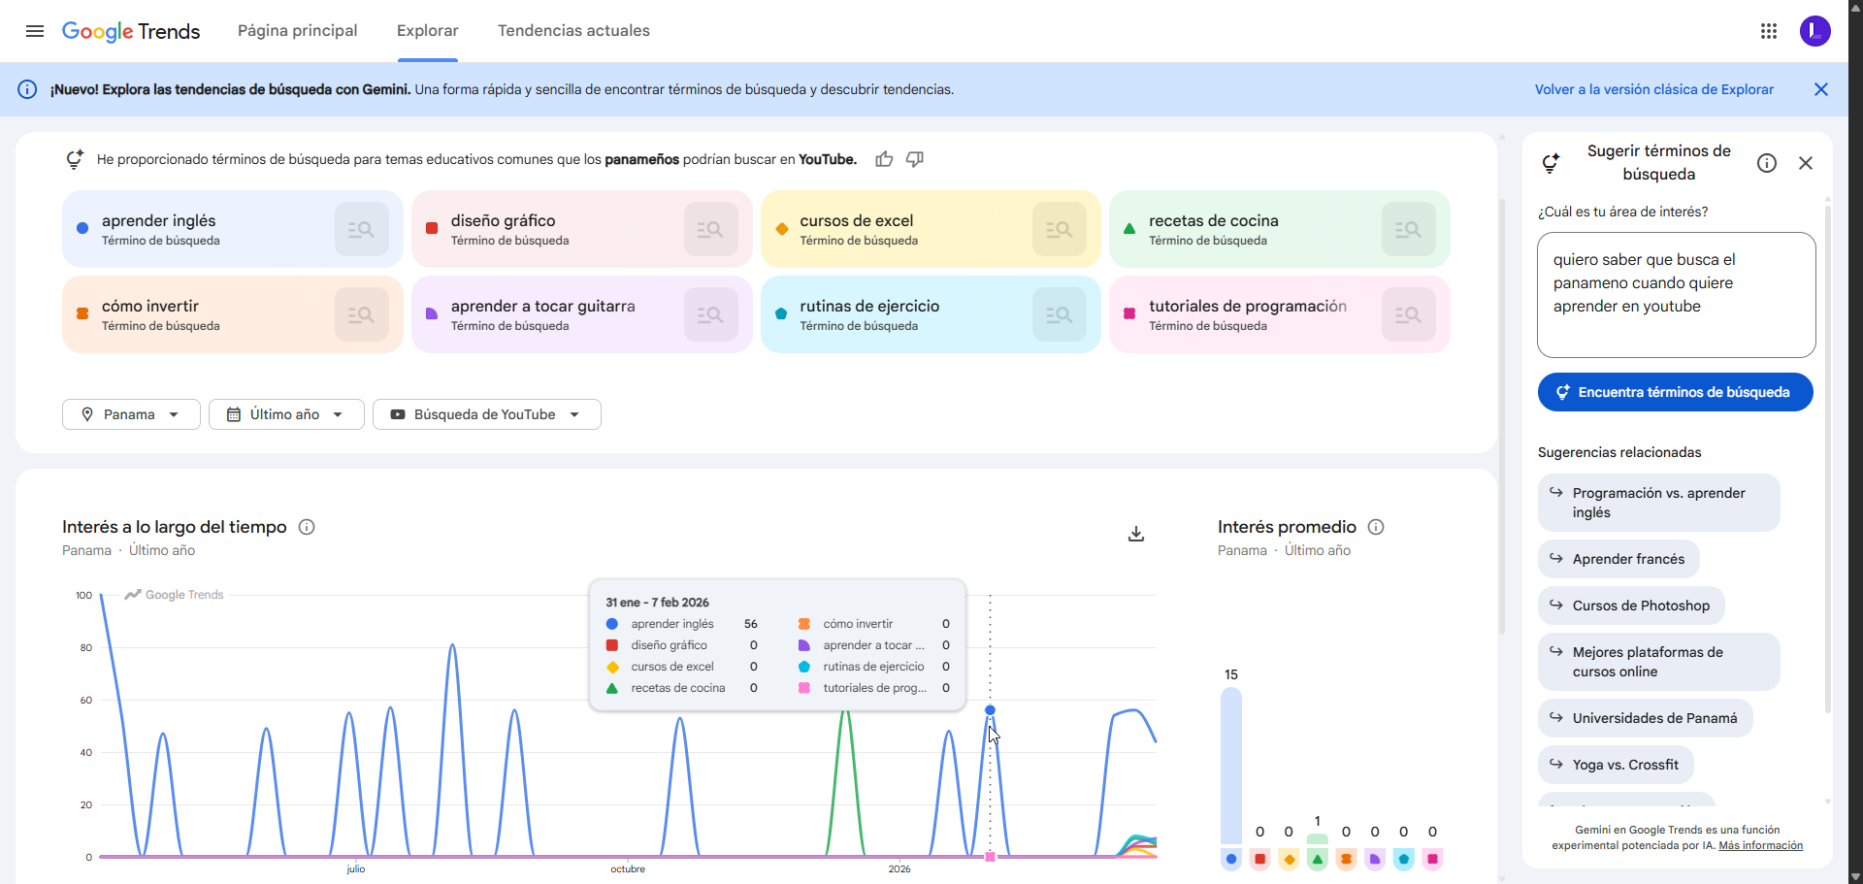
Task: Select the tutoriales de programación card
Action: [x=1280, y=314]
